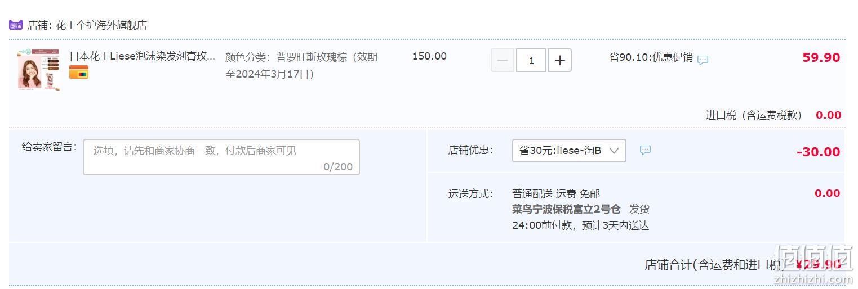Click the 150.00 unit price
858x289 pixels.
click(x=429, y=56)
